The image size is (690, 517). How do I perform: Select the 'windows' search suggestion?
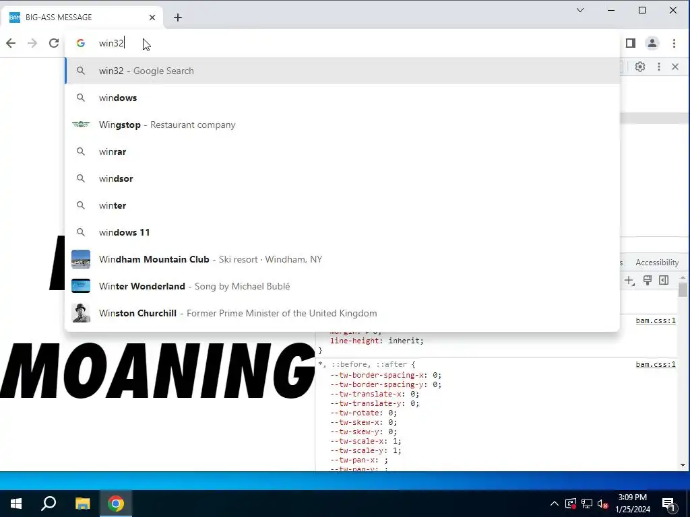tap(342, 98)
